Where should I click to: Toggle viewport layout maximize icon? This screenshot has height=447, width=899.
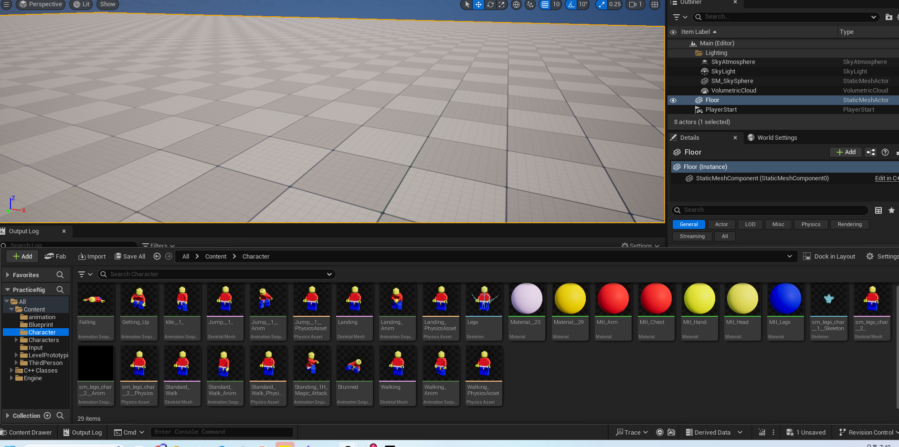coord(655,4)
